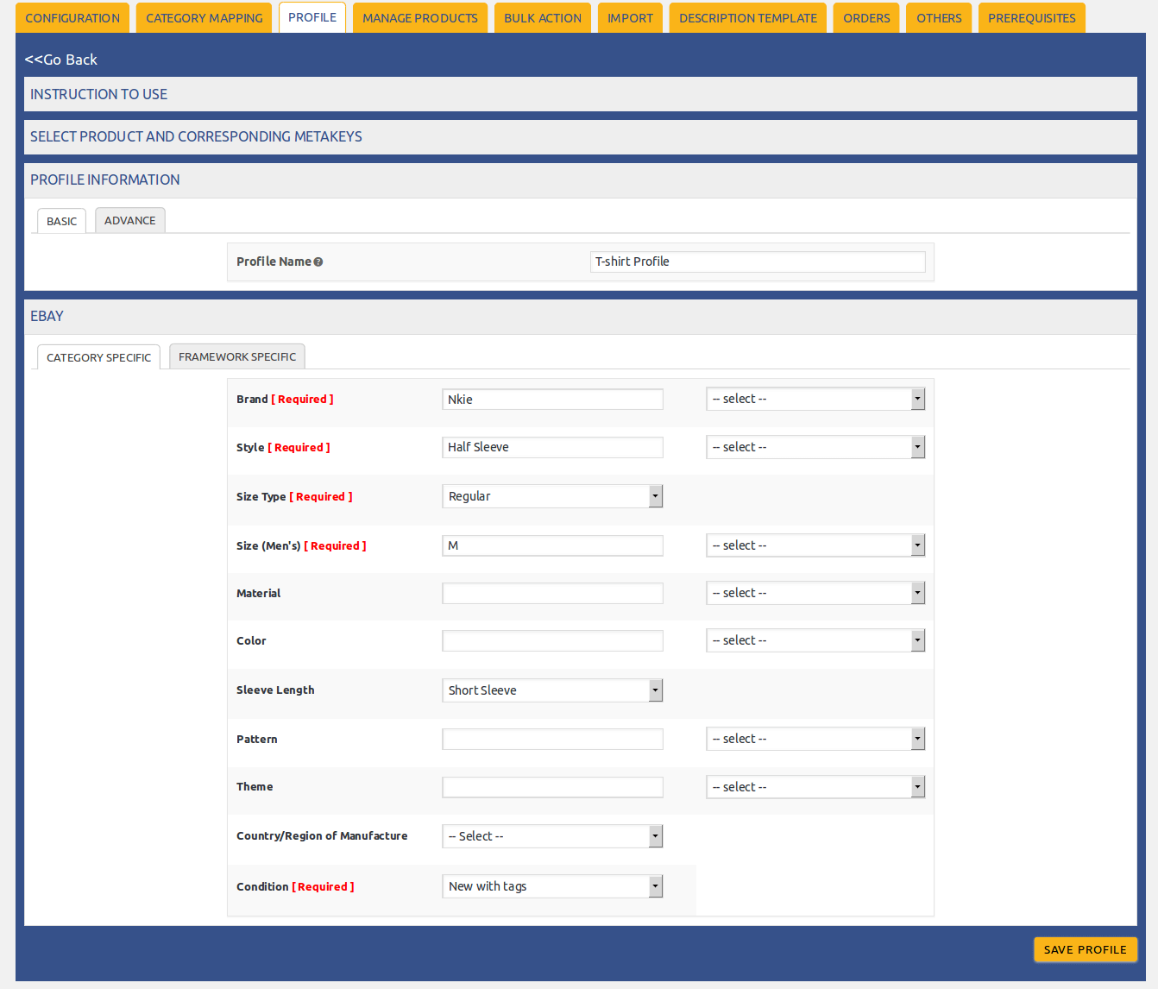Open the Style metakey select dropdown
Screen dimensions: 1158x989
click(815, 447)
